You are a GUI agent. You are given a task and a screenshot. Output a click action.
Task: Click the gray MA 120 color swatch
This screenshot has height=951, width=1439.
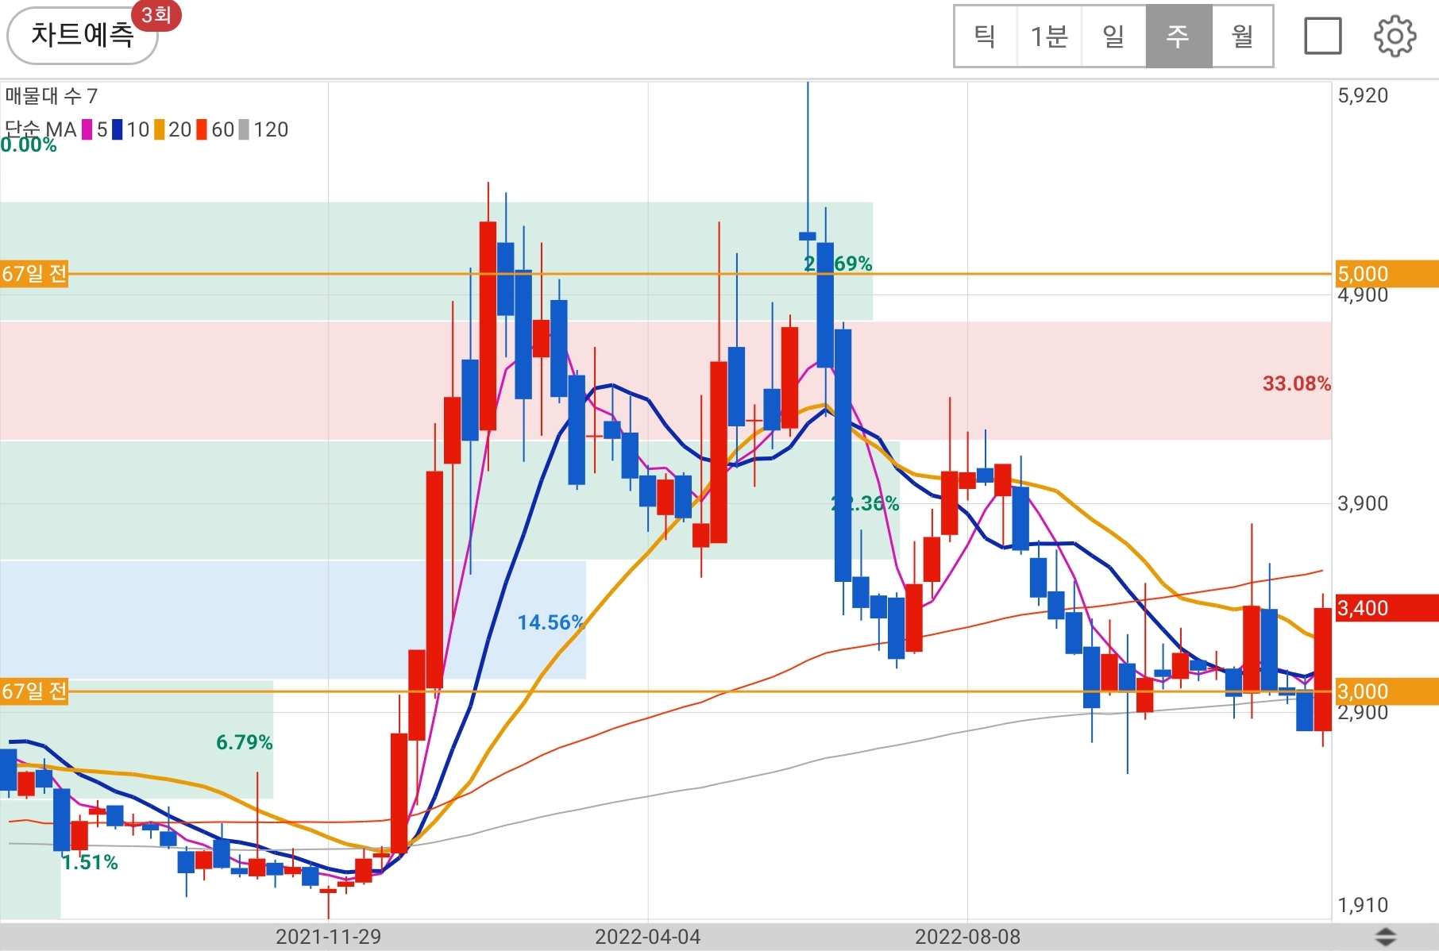244,129
